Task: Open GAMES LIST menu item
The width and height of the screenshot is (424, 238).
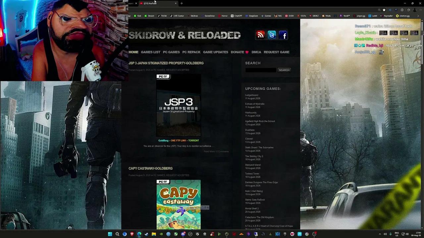Action: [x=151, y=52]
